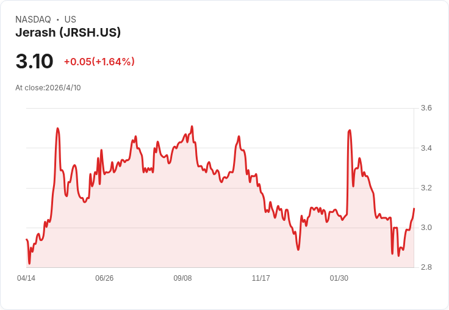Click the 3.0 price axis label
Image resolution: width=449 pixels, height=310 pixels.
click(426, 228)
